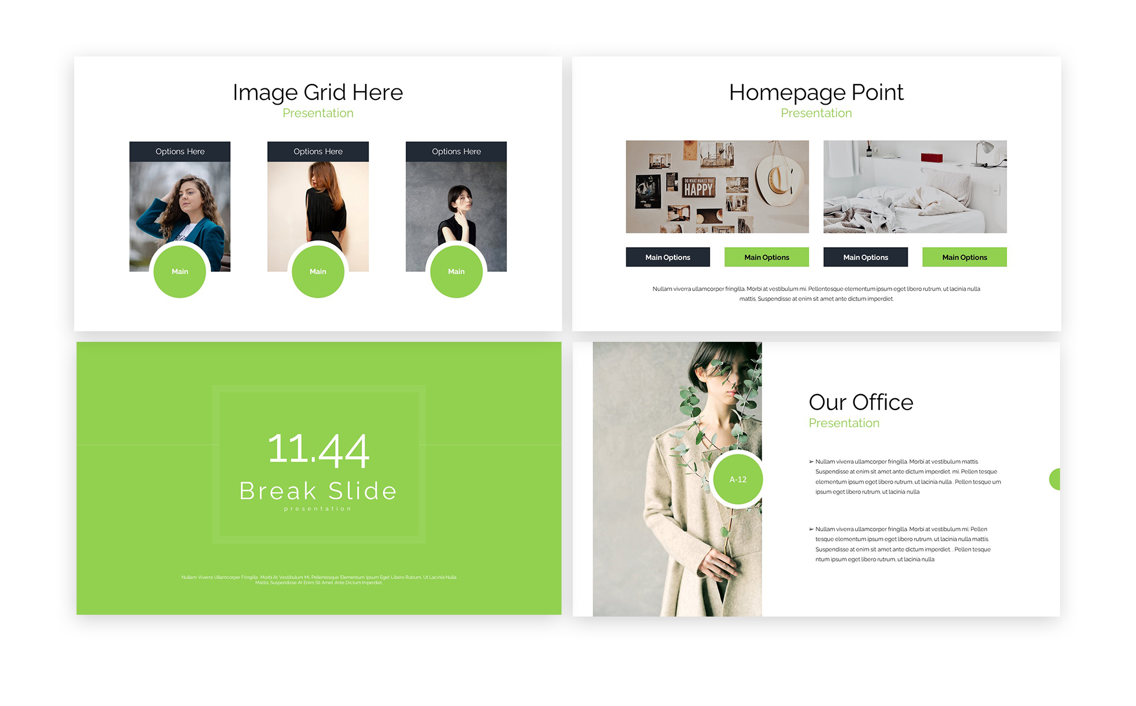Open the curly-haired woman photo

coord(180,203)
